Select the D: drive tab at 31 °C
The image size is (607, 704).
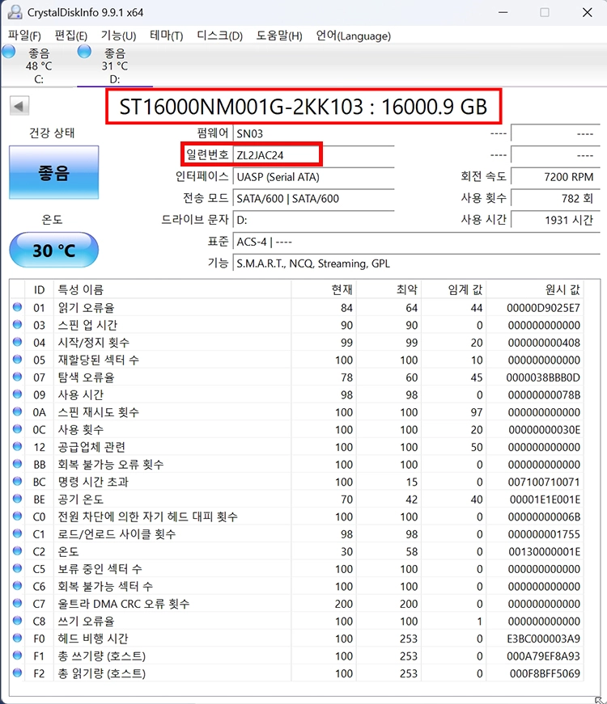click(115, 65)
